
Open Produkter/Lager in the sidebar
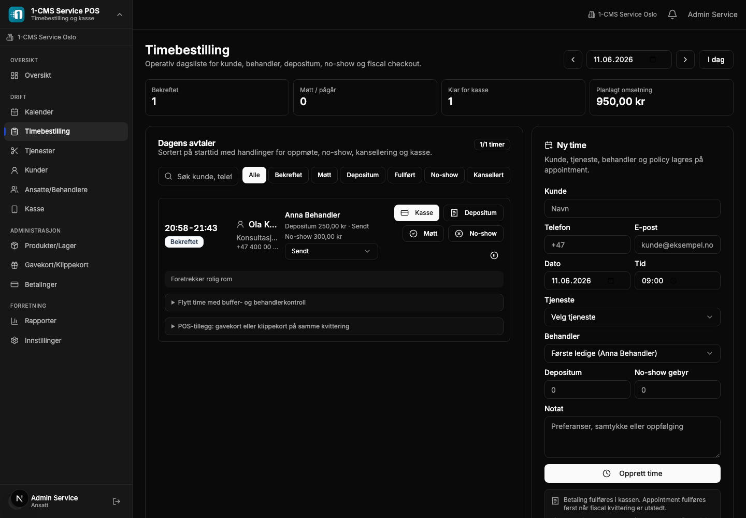click(x=66, y=246)
